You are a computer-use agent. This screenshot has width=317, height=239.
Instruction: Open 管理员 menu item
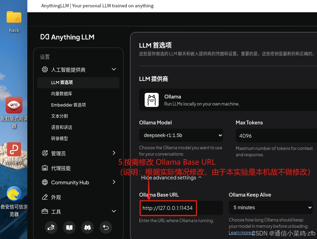(58, 153)
